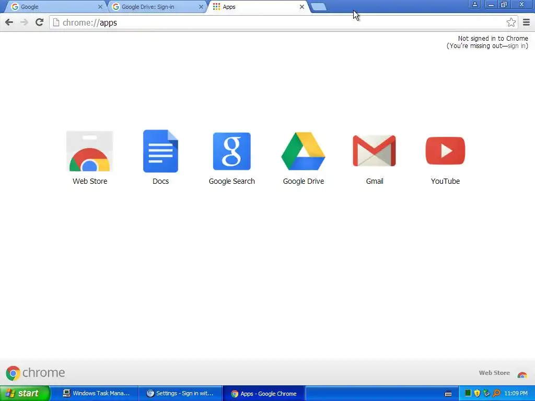
Task: Bookmark this page with the star icon
Action: pos(511,22)
